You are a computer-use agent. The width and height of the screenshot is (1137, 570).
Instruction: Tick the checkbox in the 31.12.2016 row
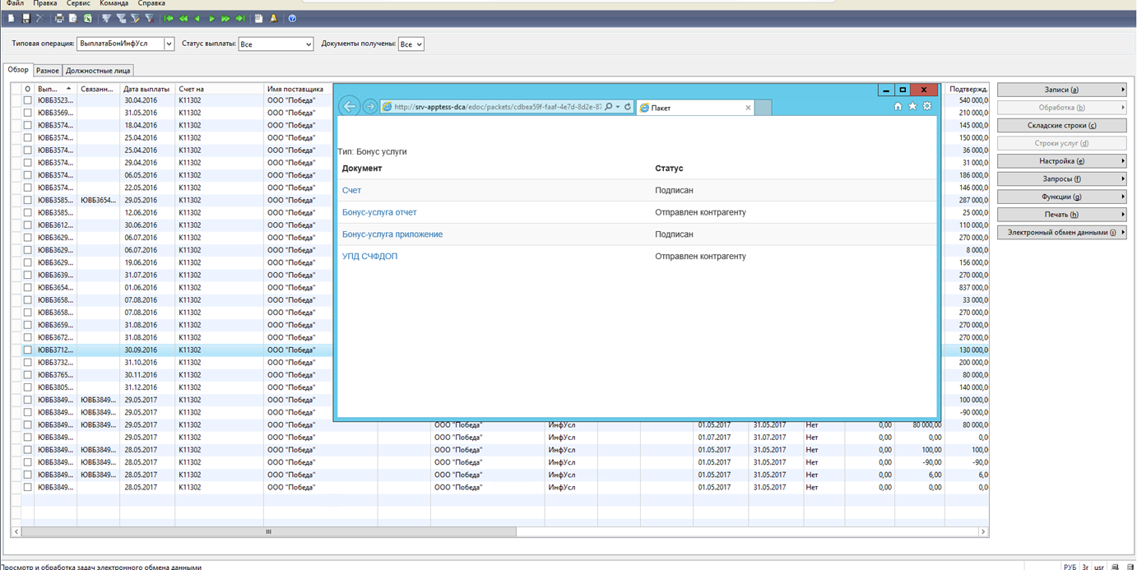point(27,387)
